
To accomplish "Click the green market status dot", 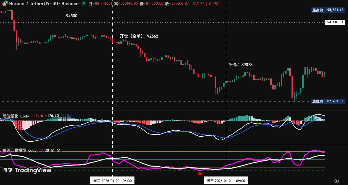I will (x=84, y=4).
